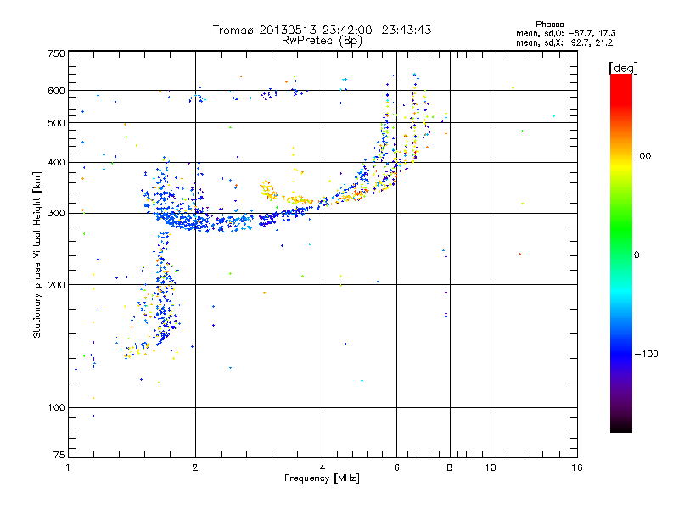This screenshot has height=509, width=679.
Task: Click the y-axis tick label 500
Action: [56, 123]
